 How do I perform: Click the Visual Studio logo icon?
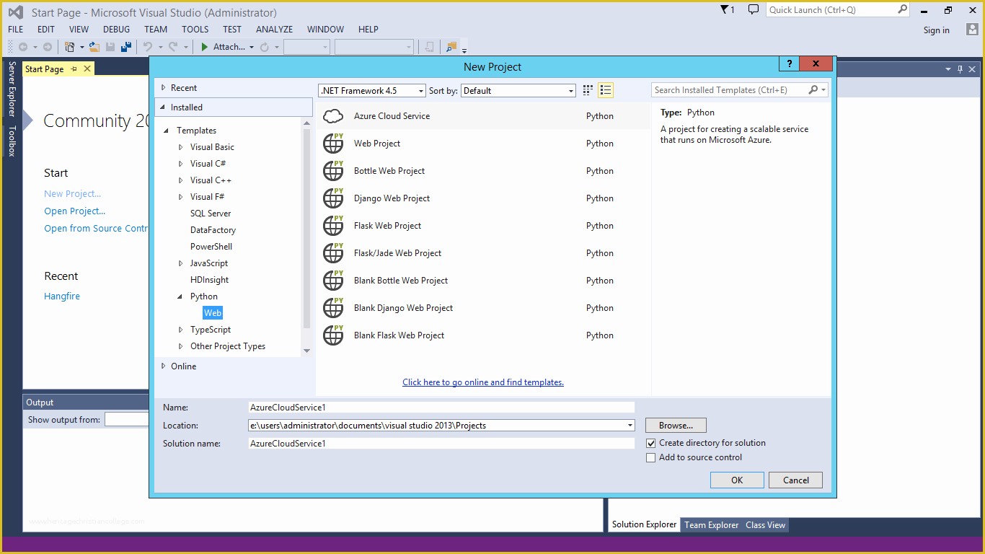(15, 12)
